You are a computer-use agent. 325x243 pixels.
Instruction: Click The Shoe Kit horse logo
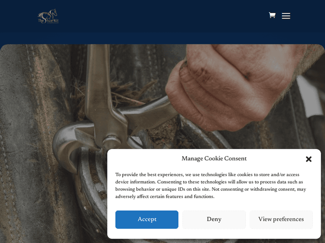click(48, 16)
